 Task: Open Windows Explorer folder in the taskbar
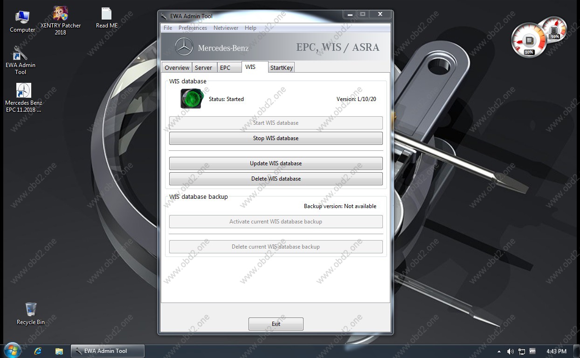pyautogui.click(x=59, y=351)
